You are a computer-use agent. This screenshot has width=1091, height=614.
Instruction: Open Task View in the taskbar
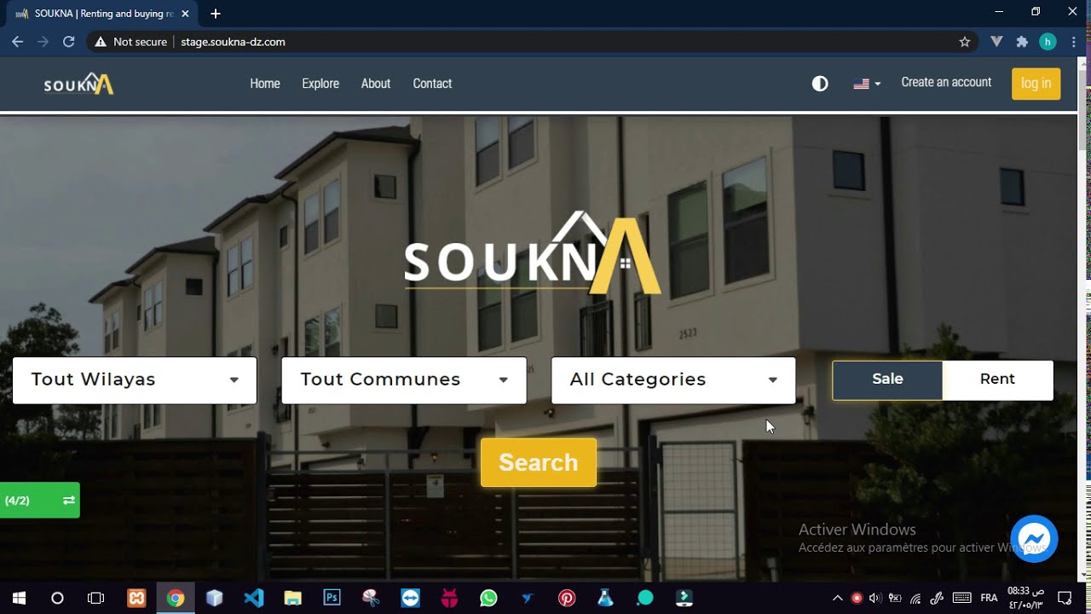[x=96, y=598]
